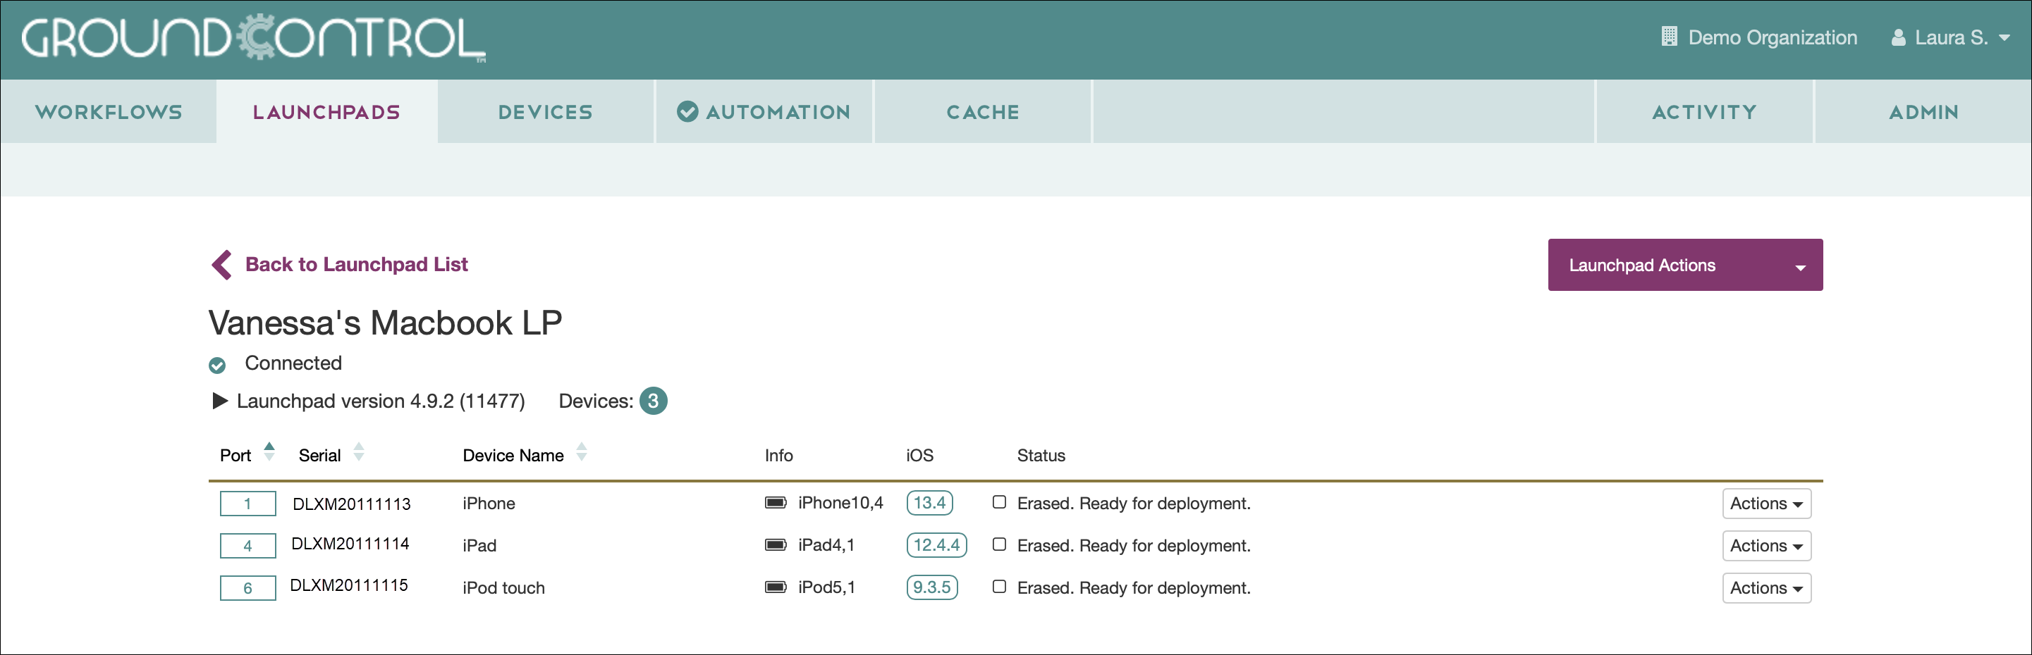Expand Launchpad version details triangle

(220, 401)
